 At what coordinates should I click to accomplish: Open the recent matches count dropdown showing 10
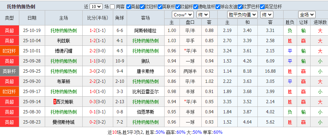pos(96,7)
